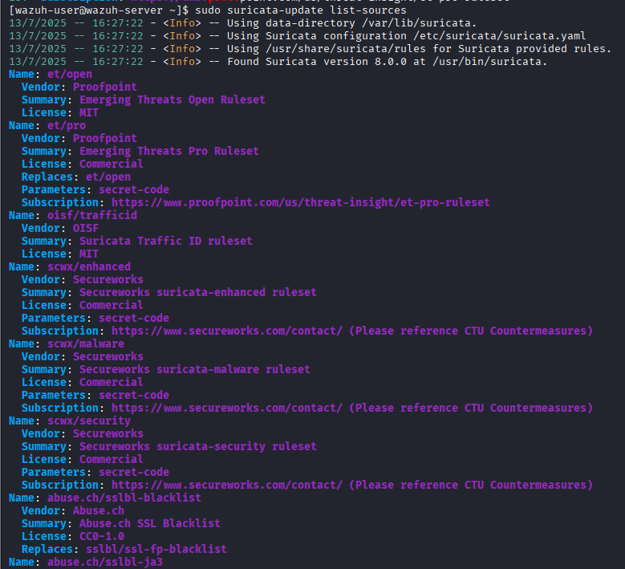
Task: Click 'Abuse.ch SSL Blacklist' summary
Action: (x=150, y=523)
